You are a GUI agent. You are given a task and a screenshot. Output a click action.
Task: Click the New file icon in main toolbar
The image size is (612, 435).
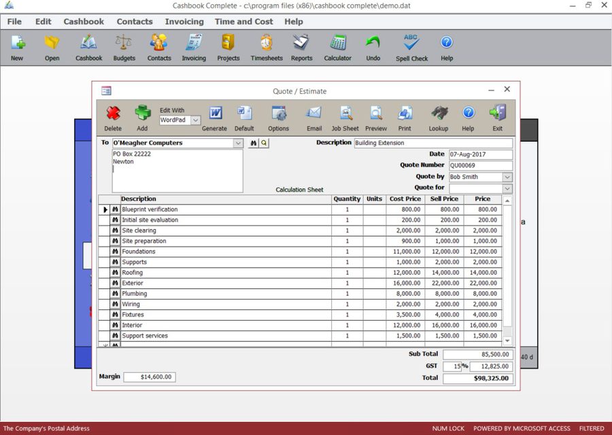click(18, 43)
